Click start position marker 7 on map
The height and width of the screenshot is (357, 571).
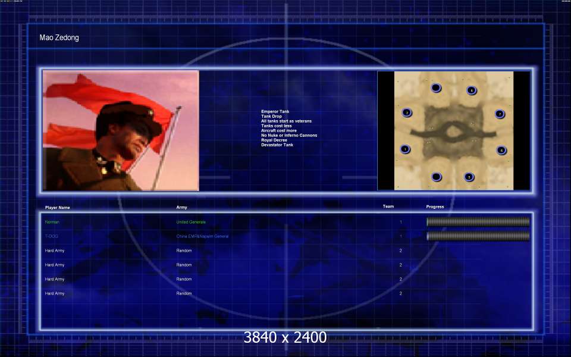[500, 114]
